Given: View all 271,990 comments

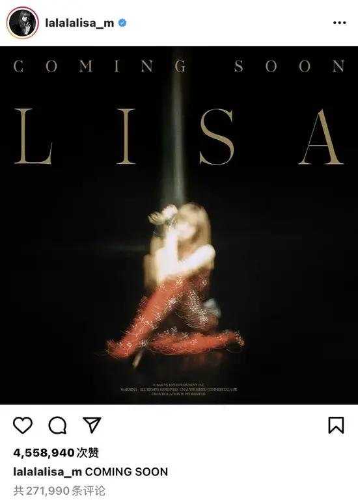Looking at the screenshot, I should click(x=59, y=491).
